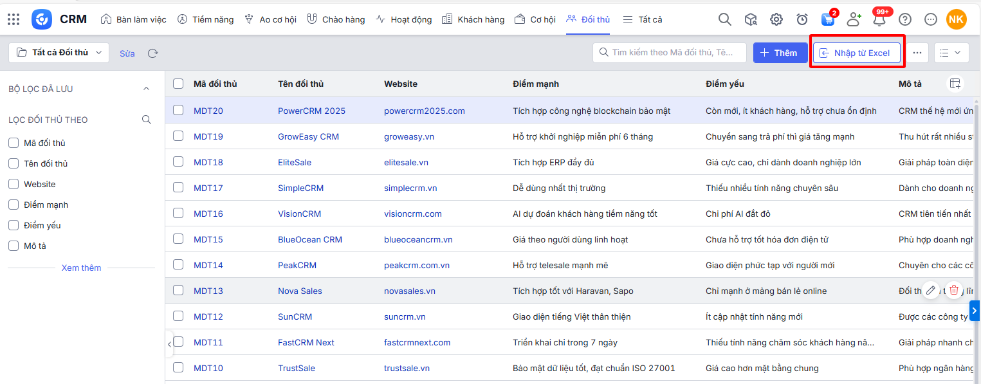The image size is (981, 384).
Task: Open the apps grid launcher icon
Action: (x=14, y=19)
